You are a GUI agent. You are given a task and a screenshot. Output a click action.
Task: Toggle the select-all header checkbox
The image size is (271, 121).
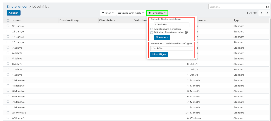click(x=8, y=20)
